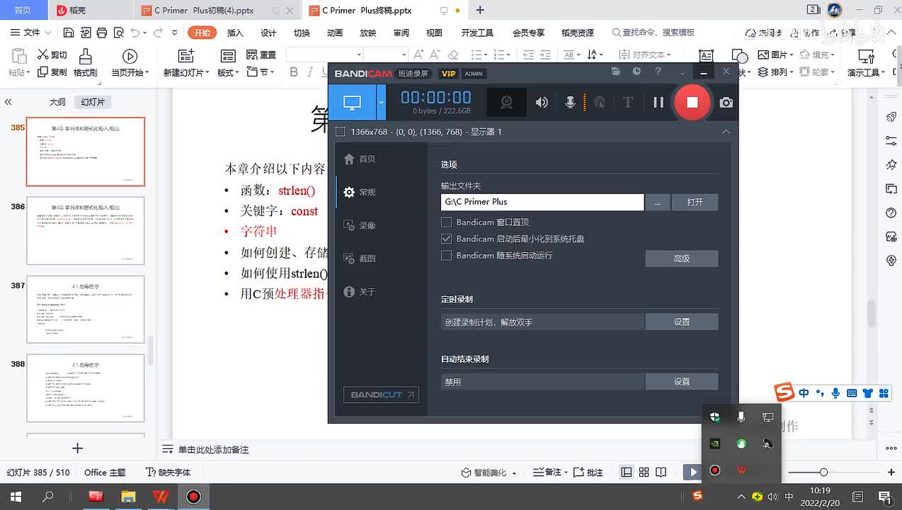Switch to the 动画 ribbon tab
The image size is (902, 510).
tap(335, 33)
